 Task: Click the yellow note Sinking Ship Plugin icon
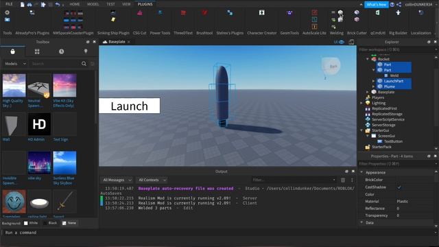[113, 20]
